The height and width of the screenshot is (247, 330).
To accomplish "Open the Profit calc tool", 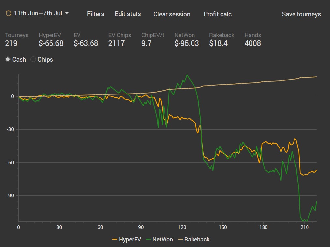I will [217, 14].
